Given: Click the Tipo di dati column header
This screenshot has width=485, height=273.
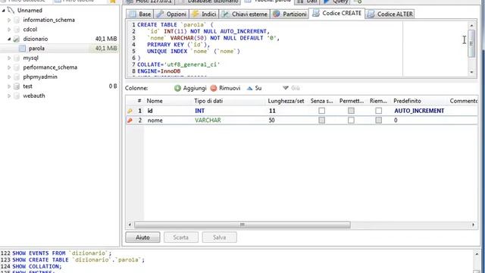Looking at the screenshot, I should tap(228, 101).
